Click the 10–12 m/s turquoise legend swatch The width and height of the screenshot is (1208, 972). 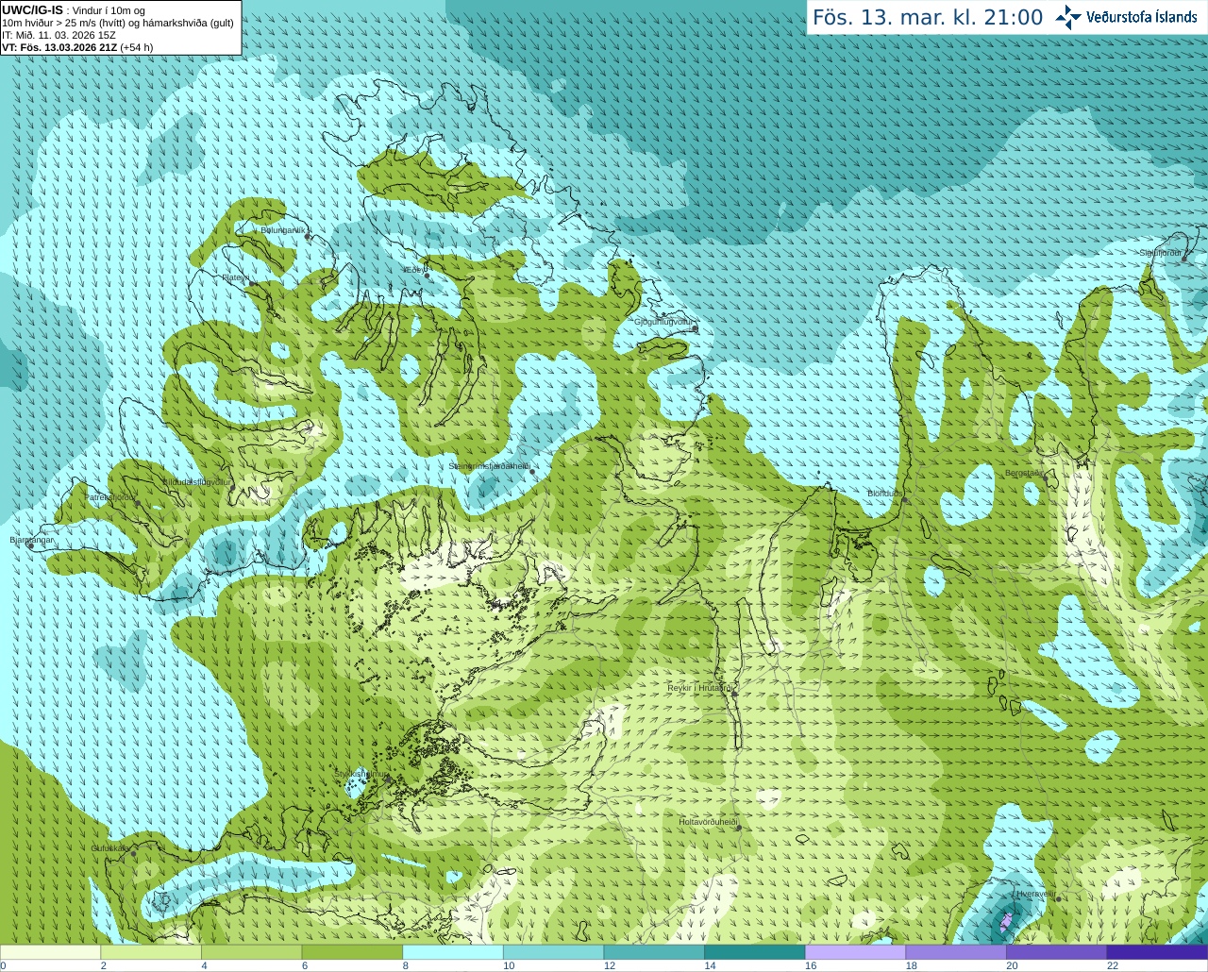click(553, 952)
